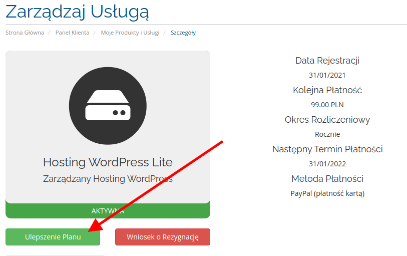Select the Szczegóły breadcrumb
This screenshot has height=256, width=407.
point(183,33)
